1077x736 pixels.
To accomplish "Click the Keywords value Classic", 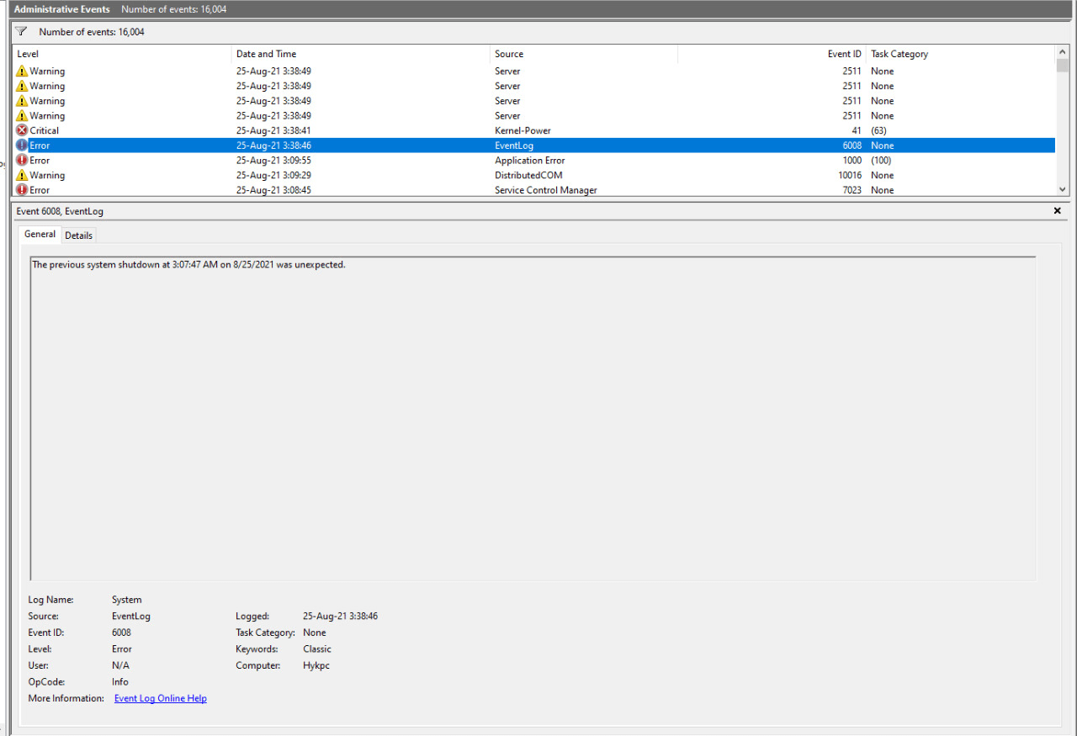I will (317, 649).
